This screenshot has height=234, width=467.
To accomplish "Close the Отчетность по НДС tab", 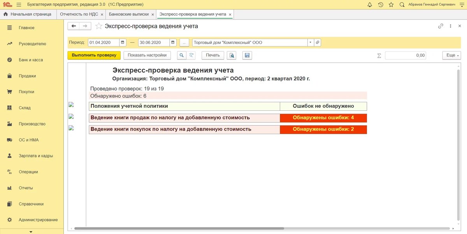I will tap(102, 14).
